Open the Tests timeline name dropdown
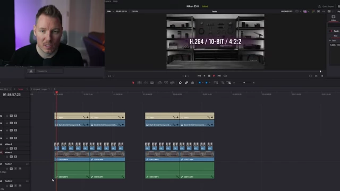Viewport: 340px width, 191px height. coord(214,12)
